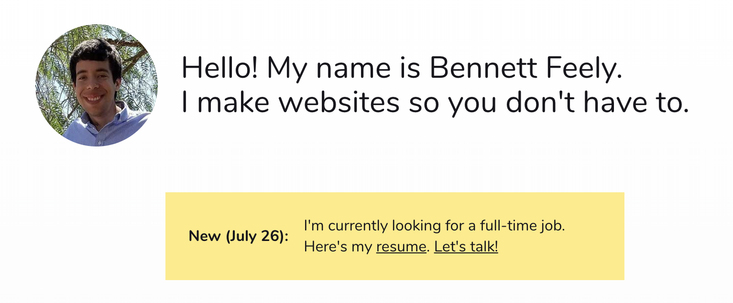
Task: Click the circular profile photo
Action: click(97, 85)
